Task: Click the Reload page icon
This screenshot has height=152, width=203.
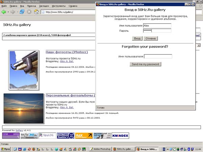Action: click(22, 12)
